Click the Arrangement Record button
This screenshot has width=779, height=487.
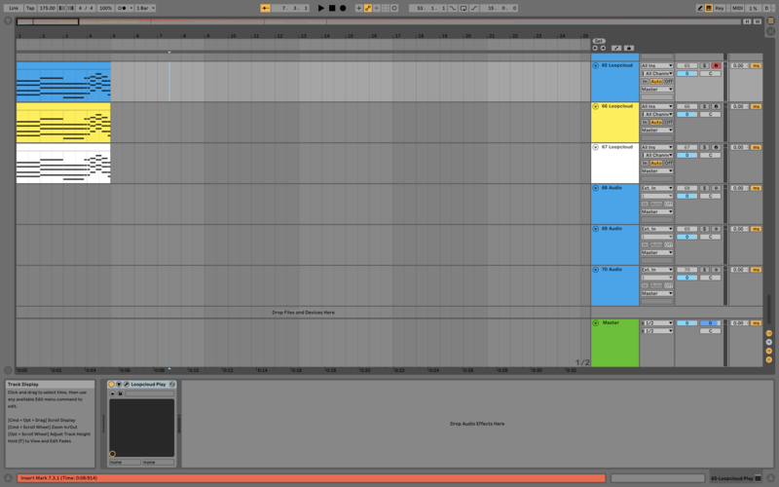tap(343, 8)
